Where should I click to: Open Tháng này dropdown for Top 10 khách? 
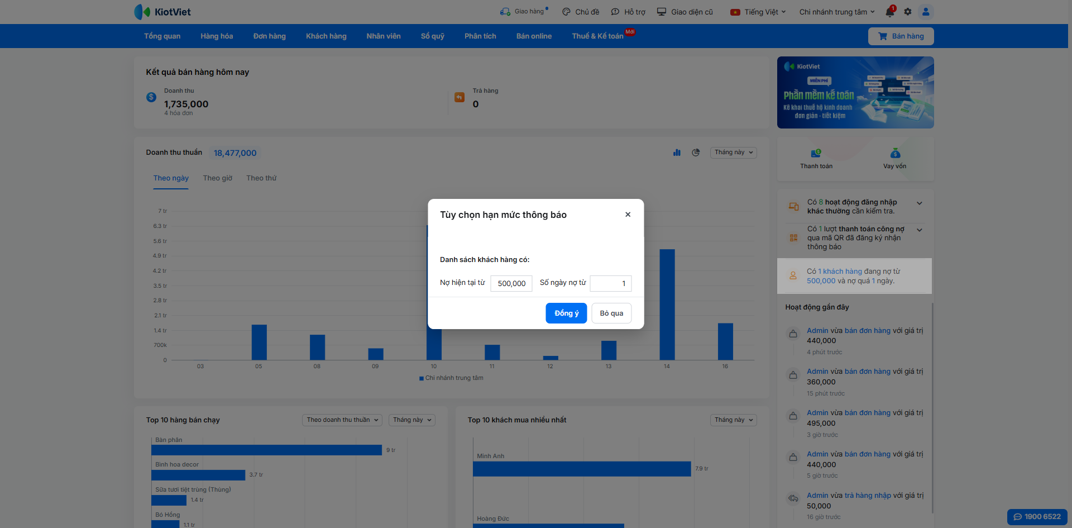pos(734,420)
